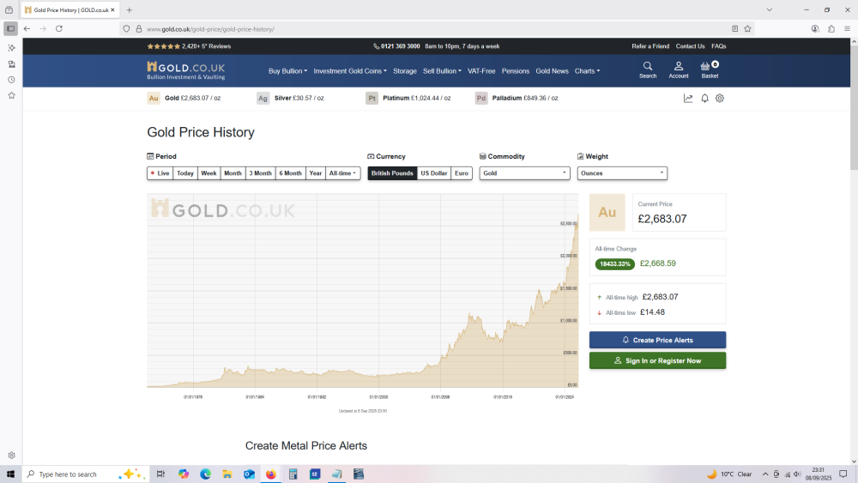The height and width of the screenshot is (483, 858).
Task: Toggle the Firefox sidebar button
Action: point(10,28)
